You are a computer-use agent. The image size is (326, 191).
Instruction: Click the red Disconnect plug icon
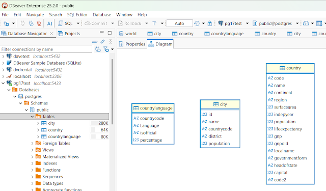pos(39,23)
